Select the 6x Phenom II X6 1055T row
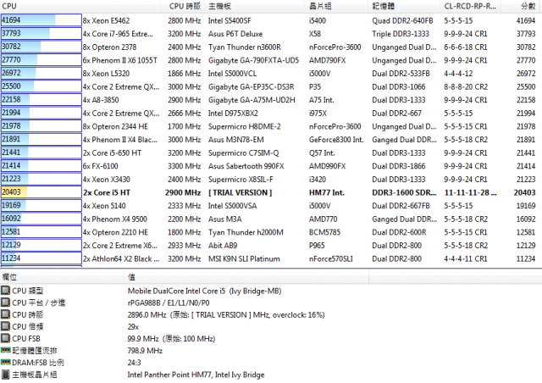This screenshot has height=383, width=542. 271,60
